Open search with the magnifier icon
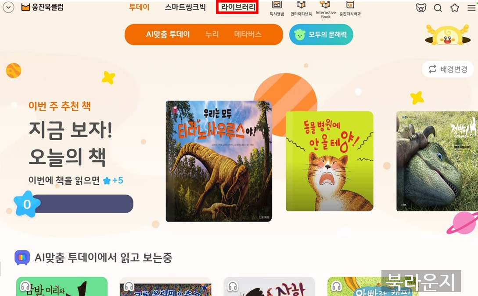478x296 pixels. pyautogui.click(x=438, y=8)
